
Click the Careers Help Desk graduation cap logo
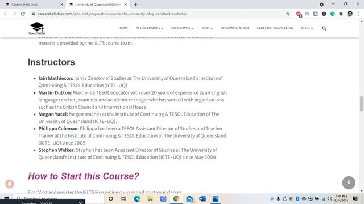pyautogui.click(x=36, y=28)
